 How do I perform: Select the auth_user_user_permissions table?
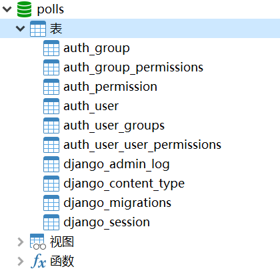pyautogui.click(x=142, y=145)
